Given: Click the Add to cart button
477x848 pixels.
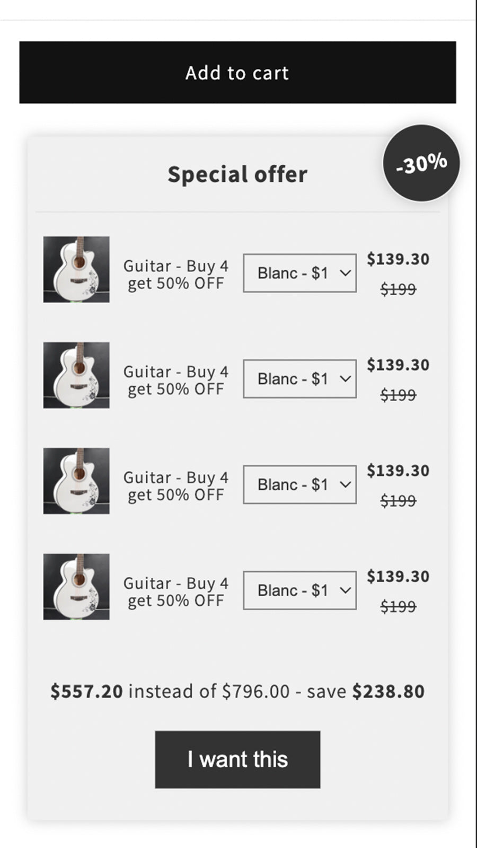Looking at the screenshot, I should (237, 73).
